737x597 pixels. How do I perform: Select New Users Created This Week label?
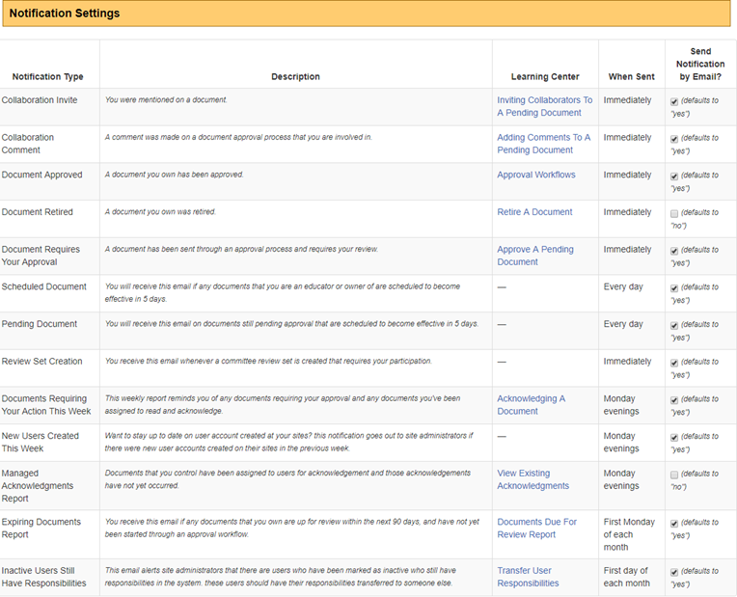pos(40,442)
